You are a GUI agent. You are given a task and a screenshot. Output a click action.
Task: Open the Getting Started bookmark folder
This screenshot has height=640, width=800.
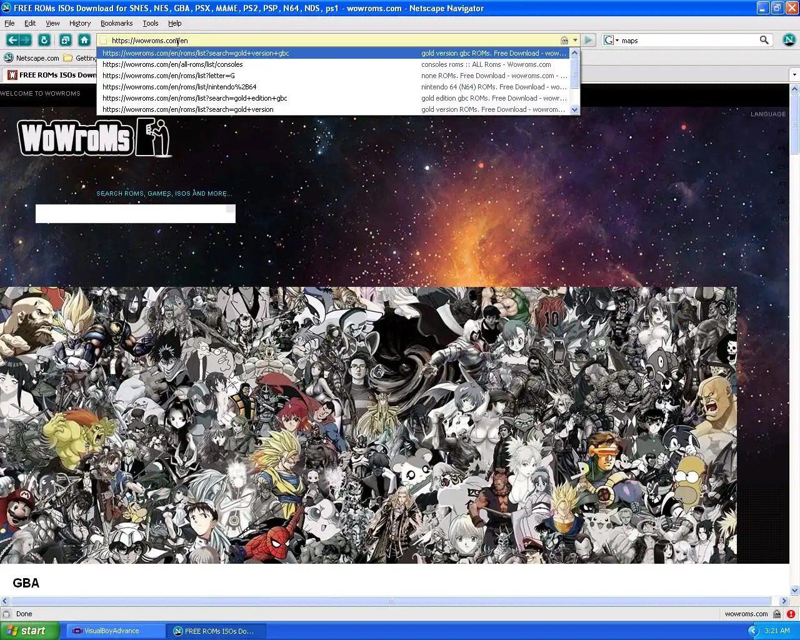80,58
